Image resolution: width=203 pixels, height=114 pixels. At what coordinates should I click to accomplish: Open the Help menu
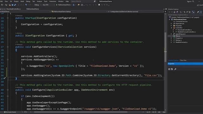[x=67, y=1]
